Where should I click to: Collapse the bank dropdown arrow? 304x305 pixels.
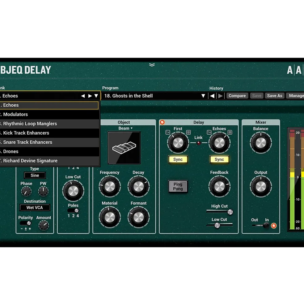tap(96, 96)
